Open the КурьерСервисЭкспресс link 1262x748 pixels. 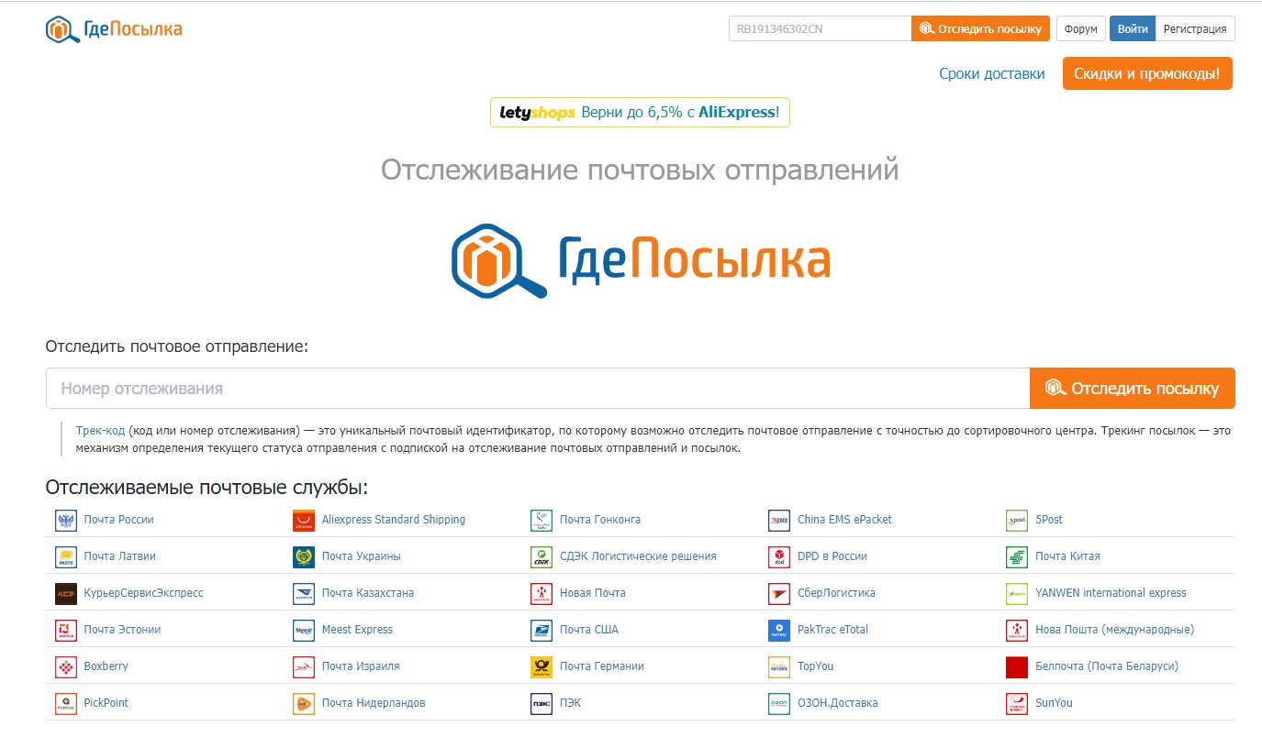(143, 593)
